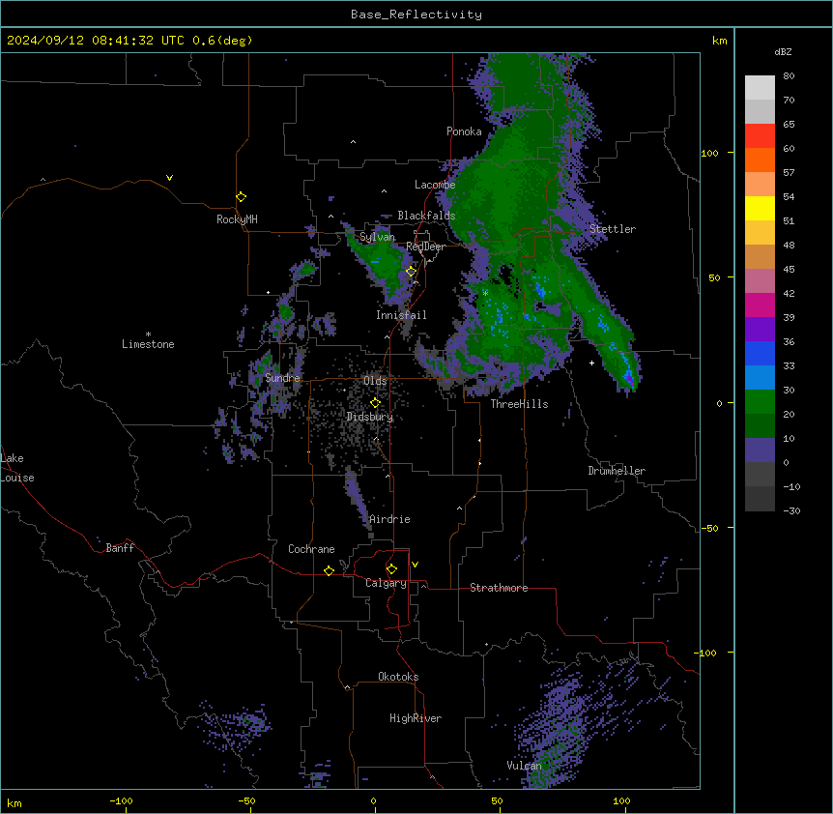
Task: Click the yellow diamond marker near RockyMH
Action: point(242,197)
